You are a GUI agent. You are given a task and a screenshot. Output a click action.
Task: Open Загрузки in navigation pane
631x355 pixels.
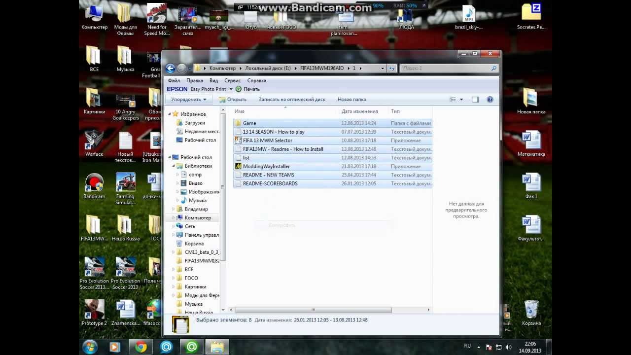(x=195, y=123)
